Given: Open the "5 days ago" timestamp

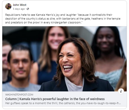Looking at the screenshot, I should coord(19,9).
